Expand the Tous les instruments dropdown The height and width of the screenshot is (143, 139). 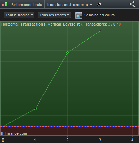tap(69, 5)
